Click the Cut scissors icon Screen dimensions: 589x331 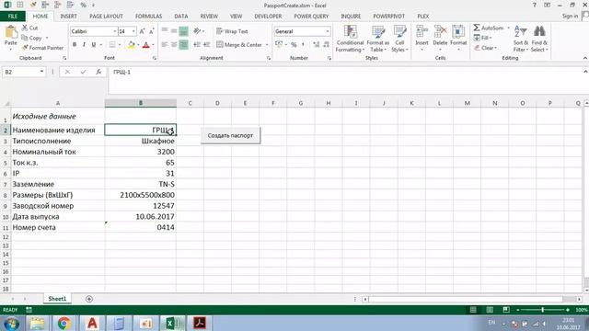25,28
